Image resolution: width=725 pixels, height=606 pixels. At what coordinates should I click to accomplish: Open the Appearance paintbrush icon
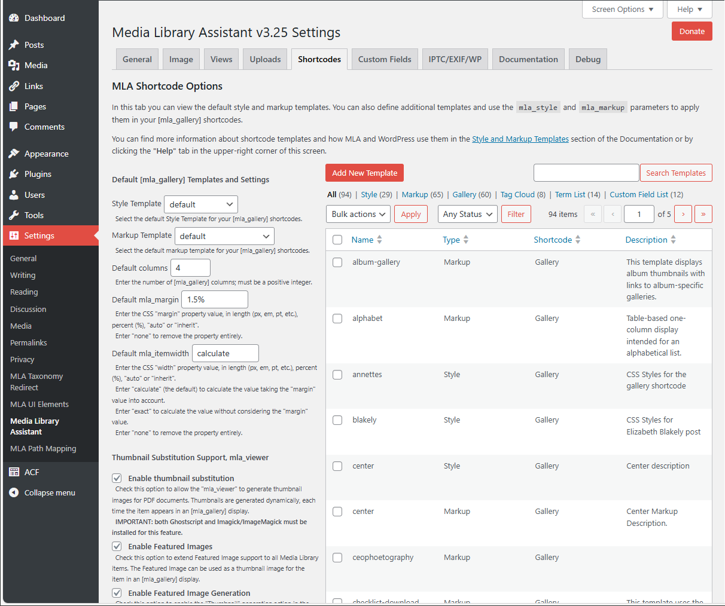[x=14, y=154]
